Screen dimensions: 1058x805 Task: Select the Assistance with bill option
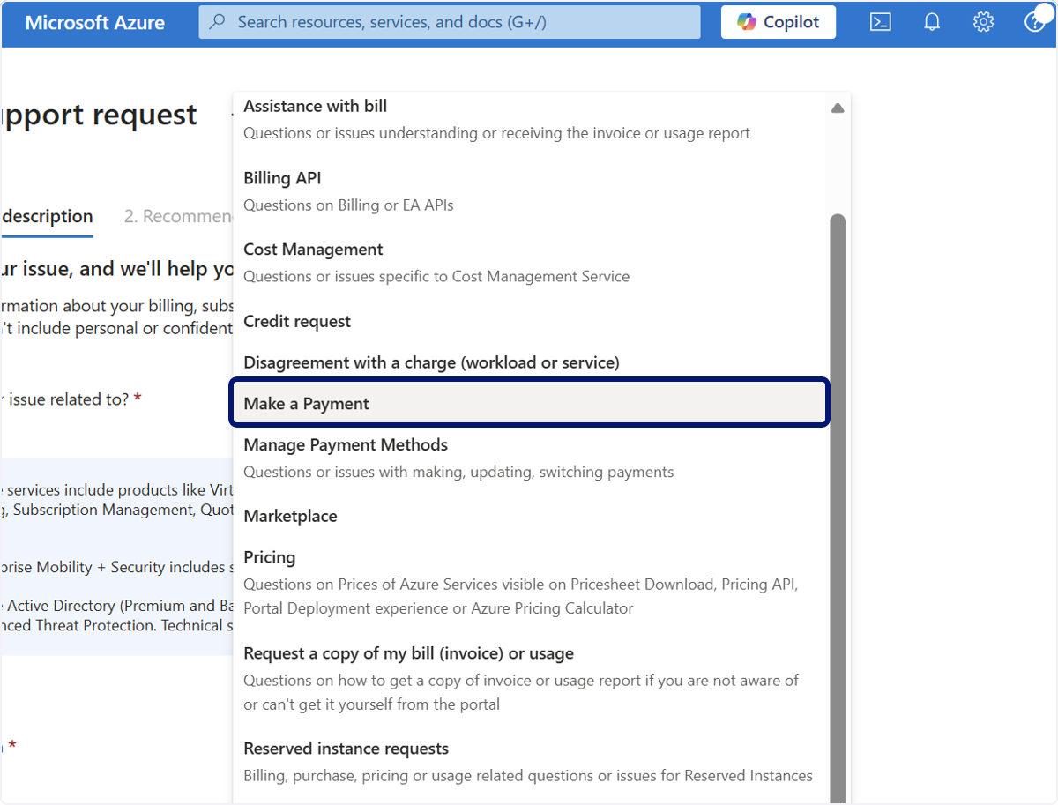[531, 119]
